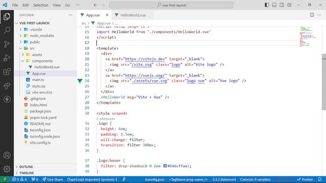Go back with the left arrow
Image resolution: width=326 pixels, height=183 pixels.
point(95,5)
